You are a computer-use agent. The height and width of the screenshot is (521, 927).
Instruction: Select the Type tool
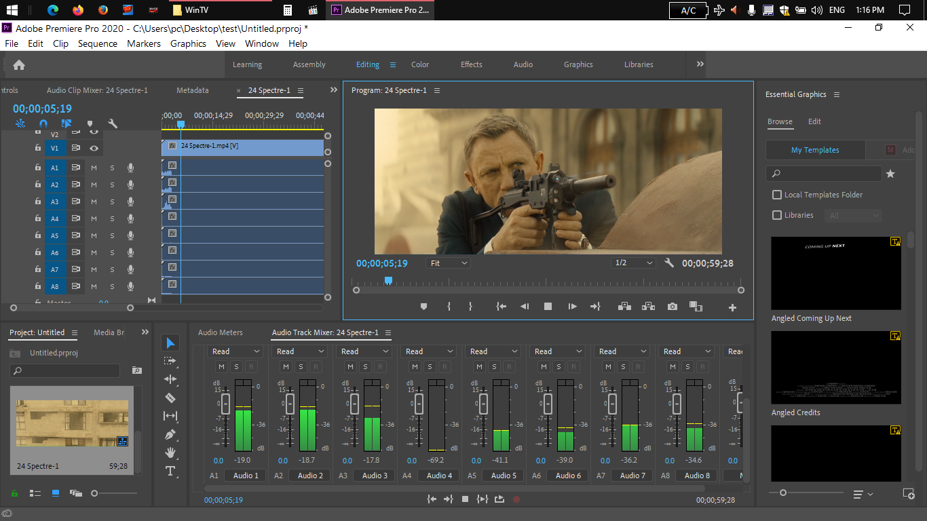(170, 471)
